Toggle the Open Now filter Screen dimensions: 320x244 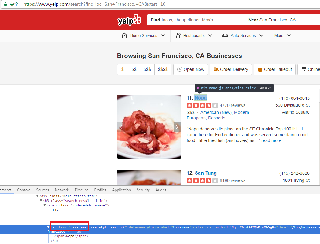click(x=191, y=70)
